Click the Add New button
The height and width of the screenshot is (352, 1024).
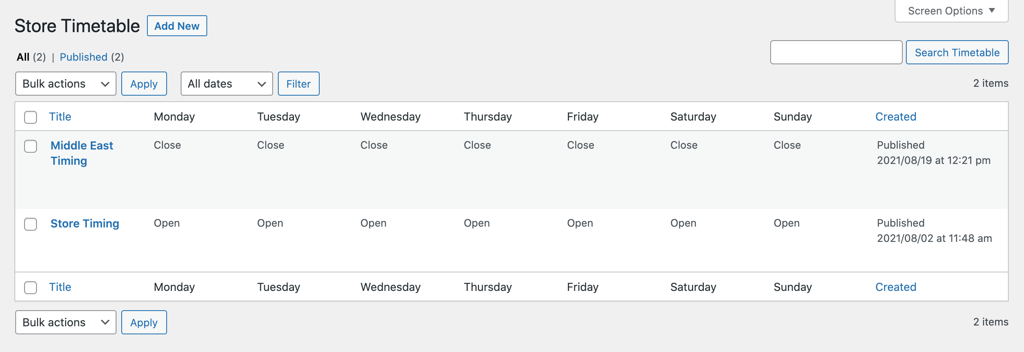click(x=177, y=25)
